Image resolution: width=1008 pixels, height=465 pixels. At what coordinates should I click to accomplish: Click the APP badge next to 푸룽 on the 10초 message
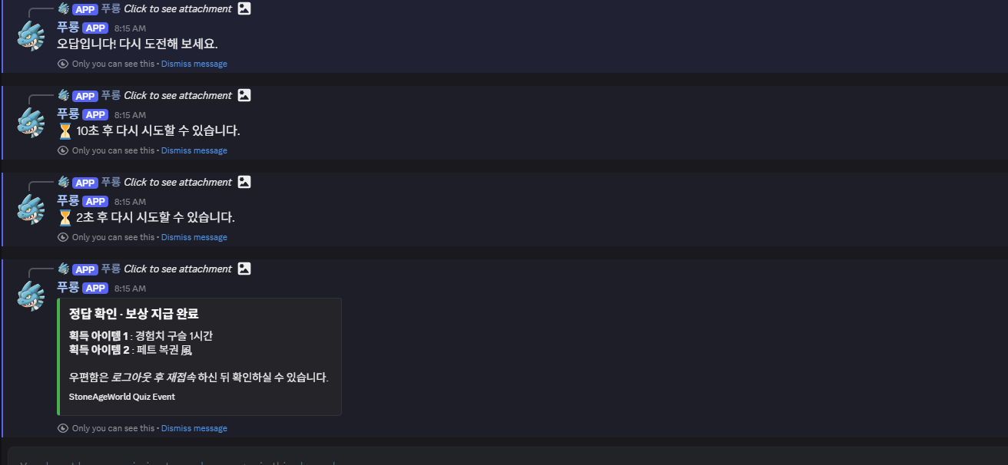pyautogui.click(x=95, y=115)
